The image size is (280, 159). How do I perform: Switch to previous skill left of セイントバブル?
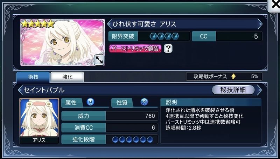(x=20, y=90)
